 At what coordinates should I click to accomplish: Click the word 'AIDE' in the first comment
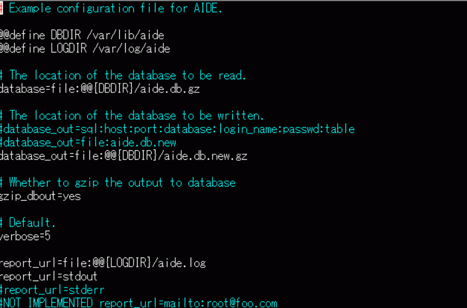tap(206, 8)
